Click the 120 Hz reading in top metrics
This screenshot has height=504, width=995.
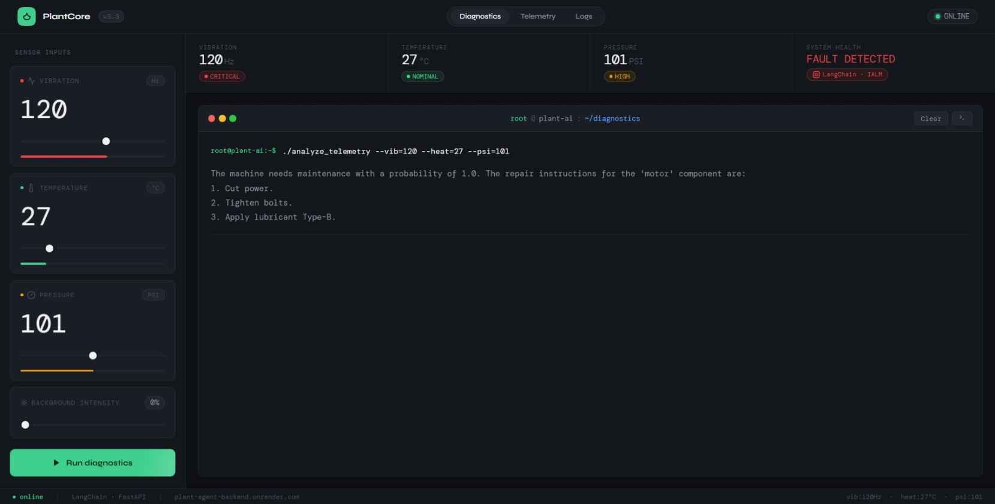(217, 60)
